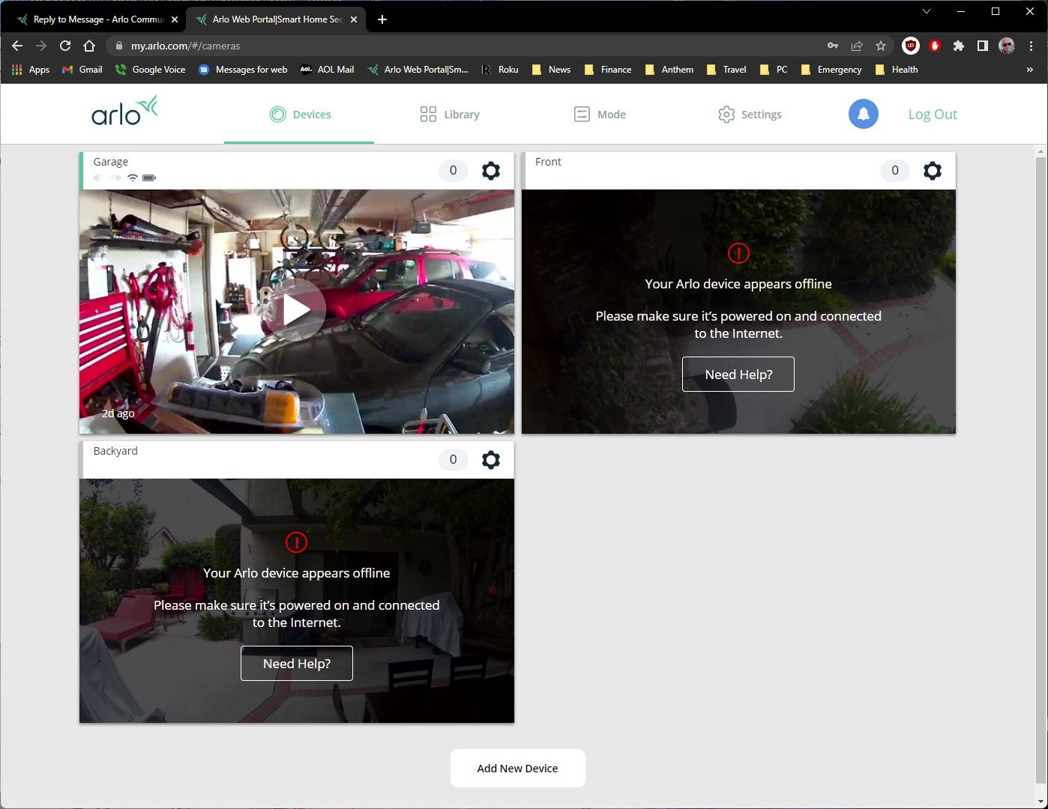Open Garage camera settings gear
The width and height of the screenshot is (1048, 809).
click(x=491, y=171)
